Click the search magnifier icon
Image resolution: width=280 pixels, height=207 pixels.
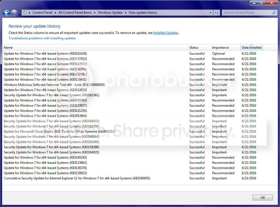point(274,13)
